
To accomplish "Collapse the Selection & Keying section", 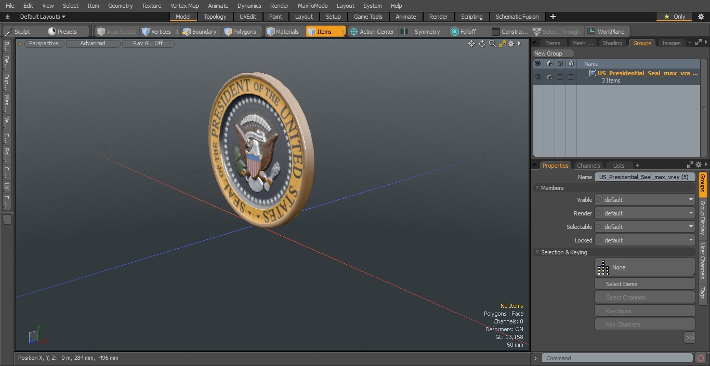I will click(537, 252).
